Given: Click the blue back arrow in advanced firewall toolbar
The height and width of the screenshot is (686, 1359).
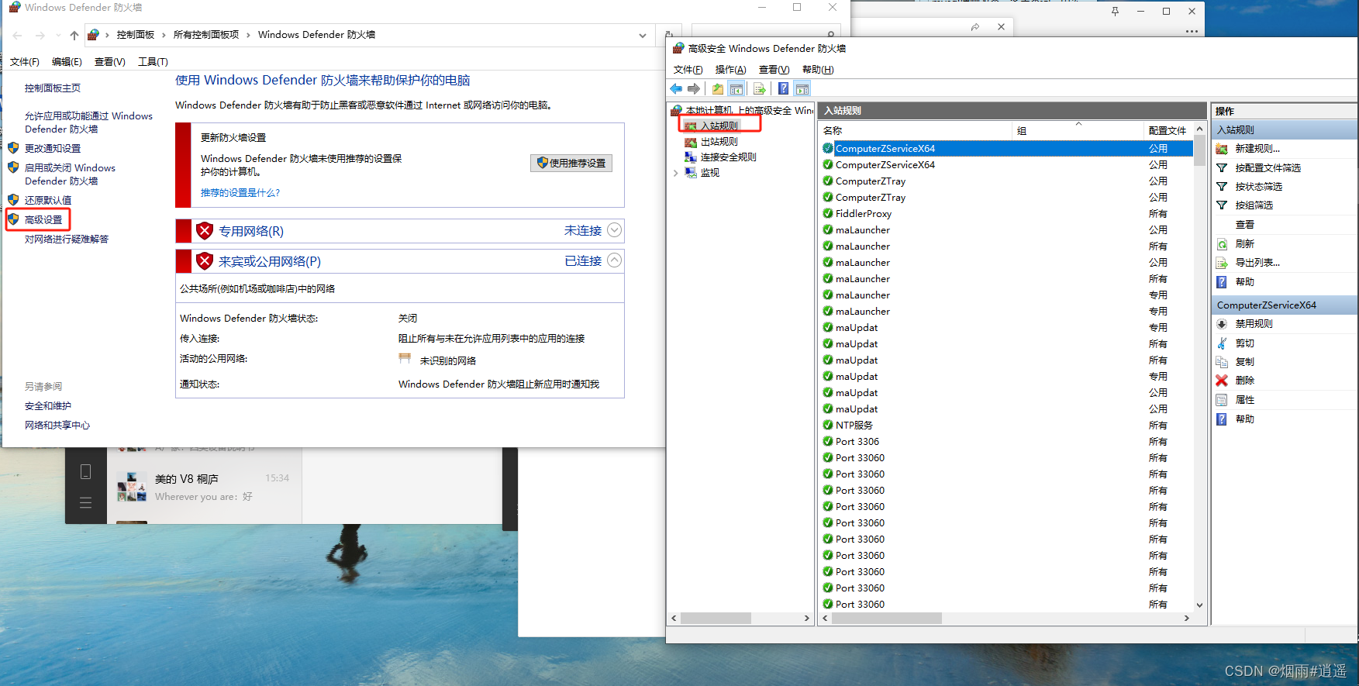Looking at the screenshot, I should coord(676,88).
